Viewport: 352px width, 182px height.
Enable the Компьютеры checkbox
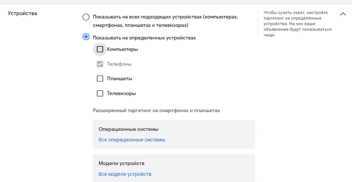point(100,49)
